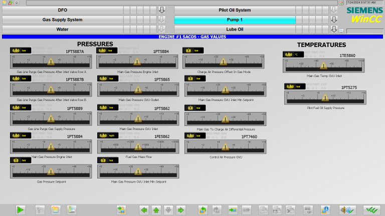Click warning triangle on 1PT7460 gauge
385x216 pixels.
223,146
